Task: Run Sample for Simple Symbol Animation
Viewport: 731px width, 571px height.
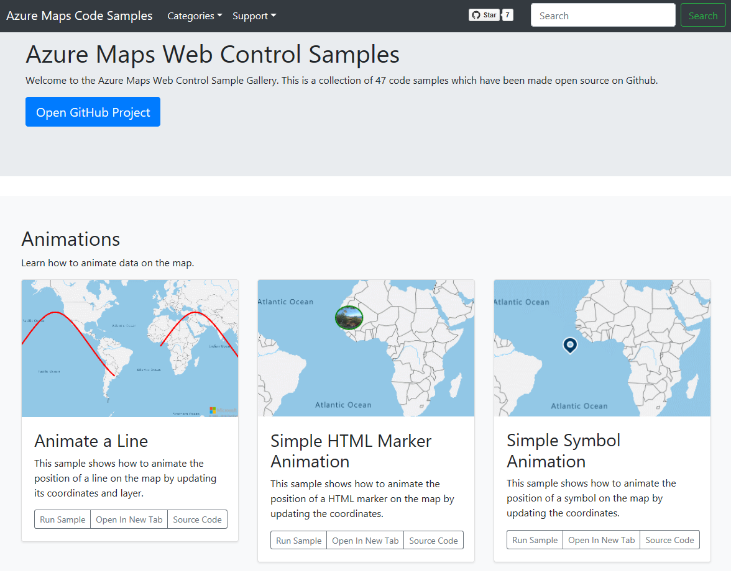Action: pyautogui.click(x=535, y=540)
